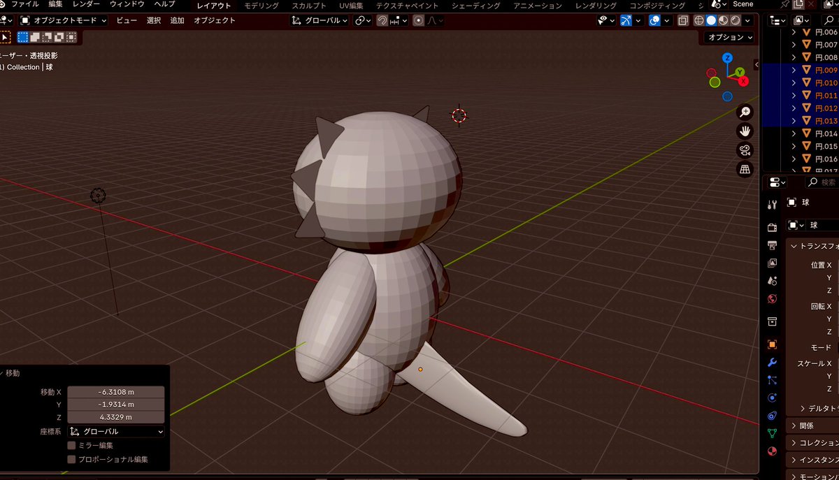Switch to wireframe viewport shading
This screenshot has width=839, height=480.
(699, 20)
